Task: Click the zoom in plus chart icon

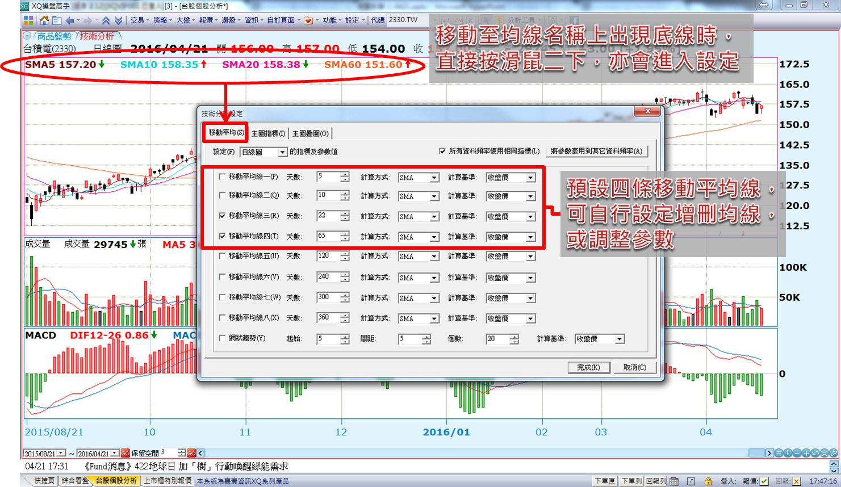Action: [806, 453]
